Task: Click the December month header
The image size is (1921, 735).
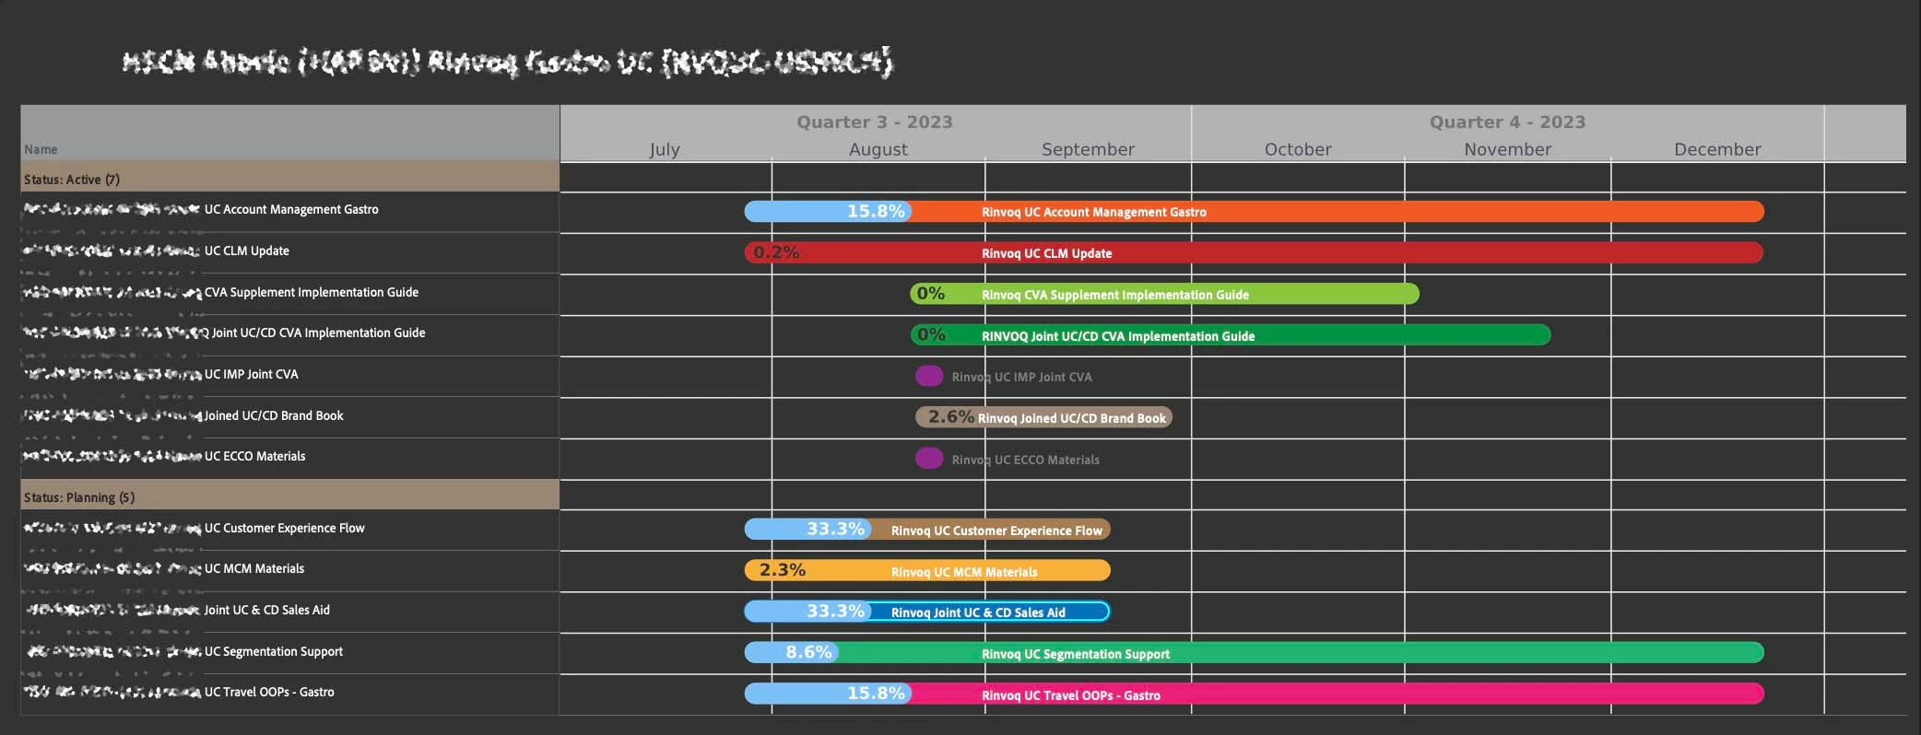Action: [x=1717, y=149]
